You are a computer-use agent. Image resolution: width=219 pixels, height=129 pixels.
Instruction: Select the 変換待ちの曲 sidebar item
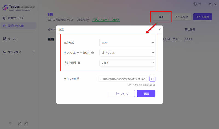click(x=18, y=25)
